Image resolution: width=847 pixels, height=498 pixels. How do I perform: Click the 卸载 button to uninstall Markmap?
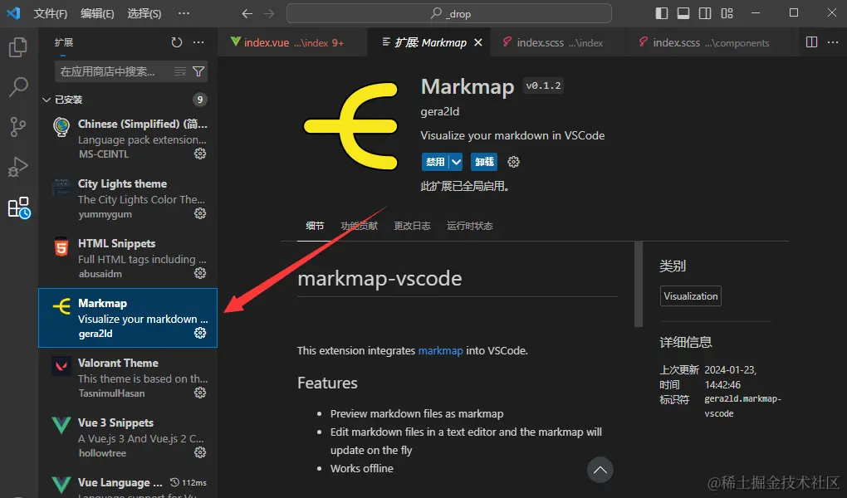(484, 162)
